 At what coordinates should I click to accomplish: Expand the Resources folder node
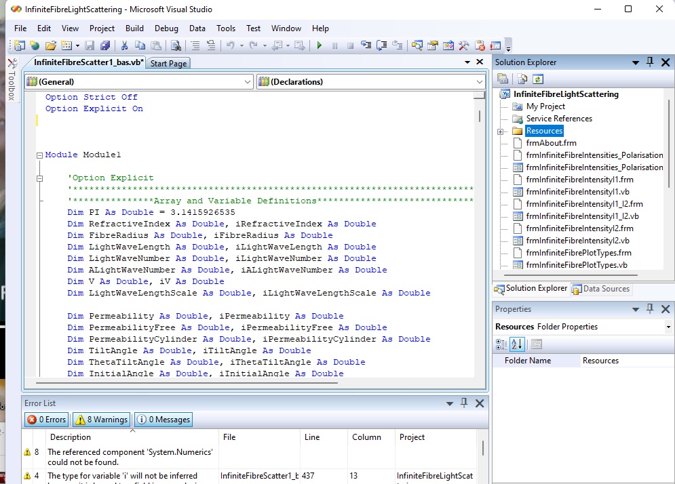500,132
